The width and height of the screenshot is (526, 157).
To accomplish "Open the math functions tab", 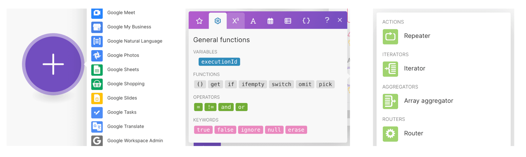I will 235,21.
